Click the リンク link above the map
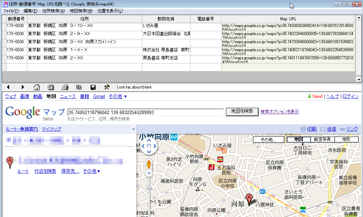Image resolution: width=363 pixels, height=217 pixels. point(352,129)
